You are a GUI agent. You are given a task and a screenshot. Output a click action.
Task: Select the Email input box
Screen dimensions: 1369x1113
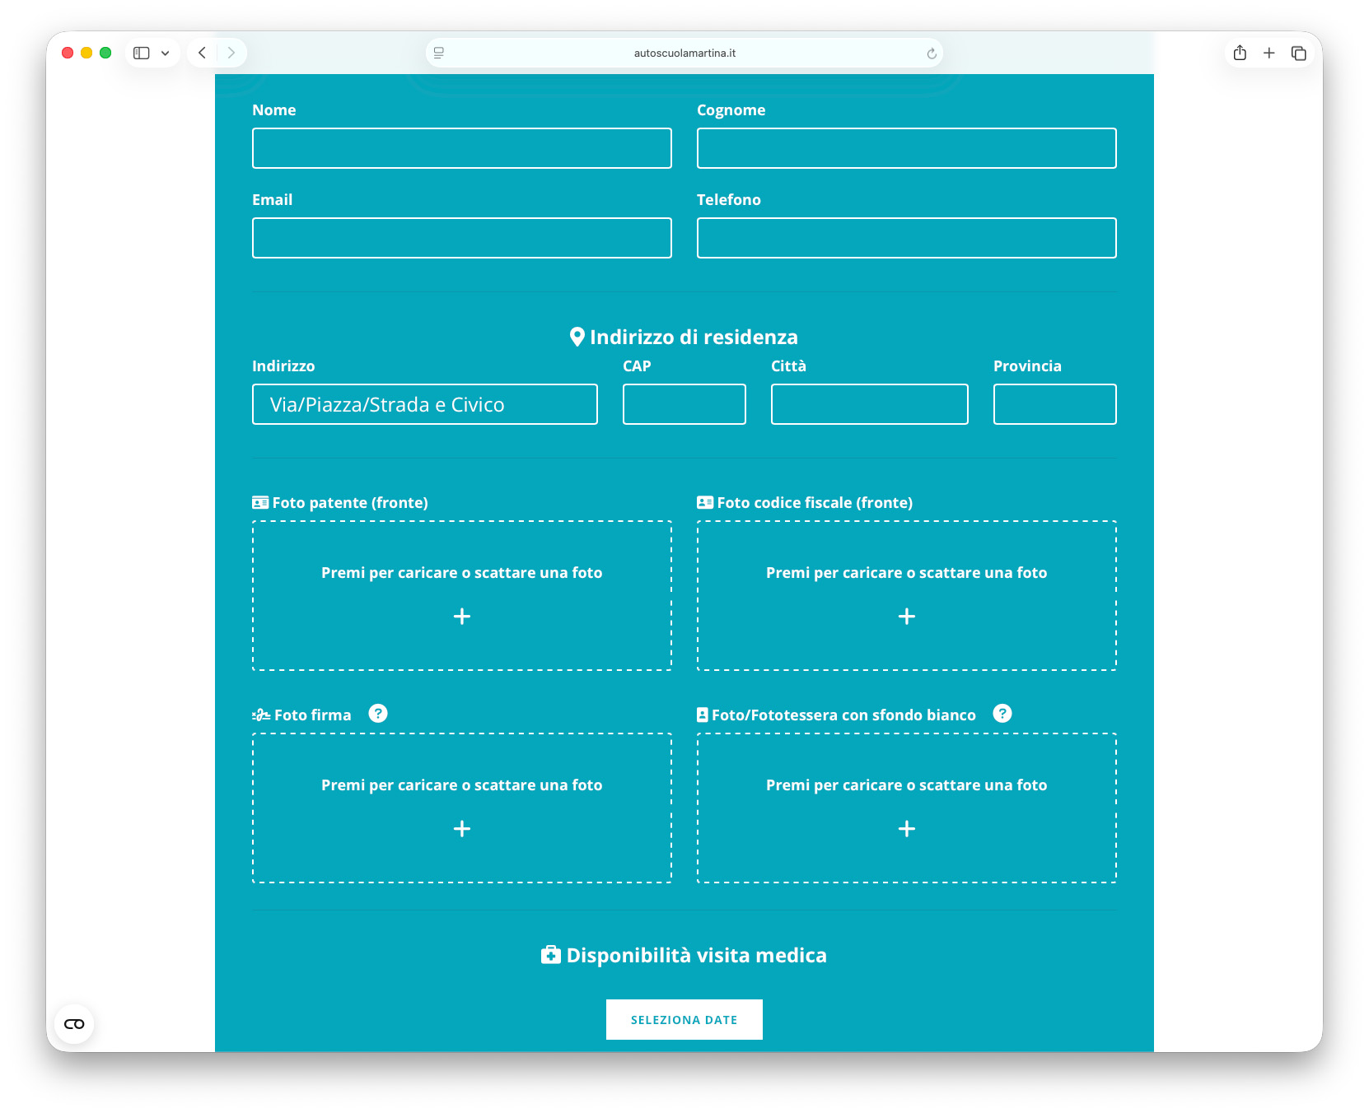pos(462,238)
